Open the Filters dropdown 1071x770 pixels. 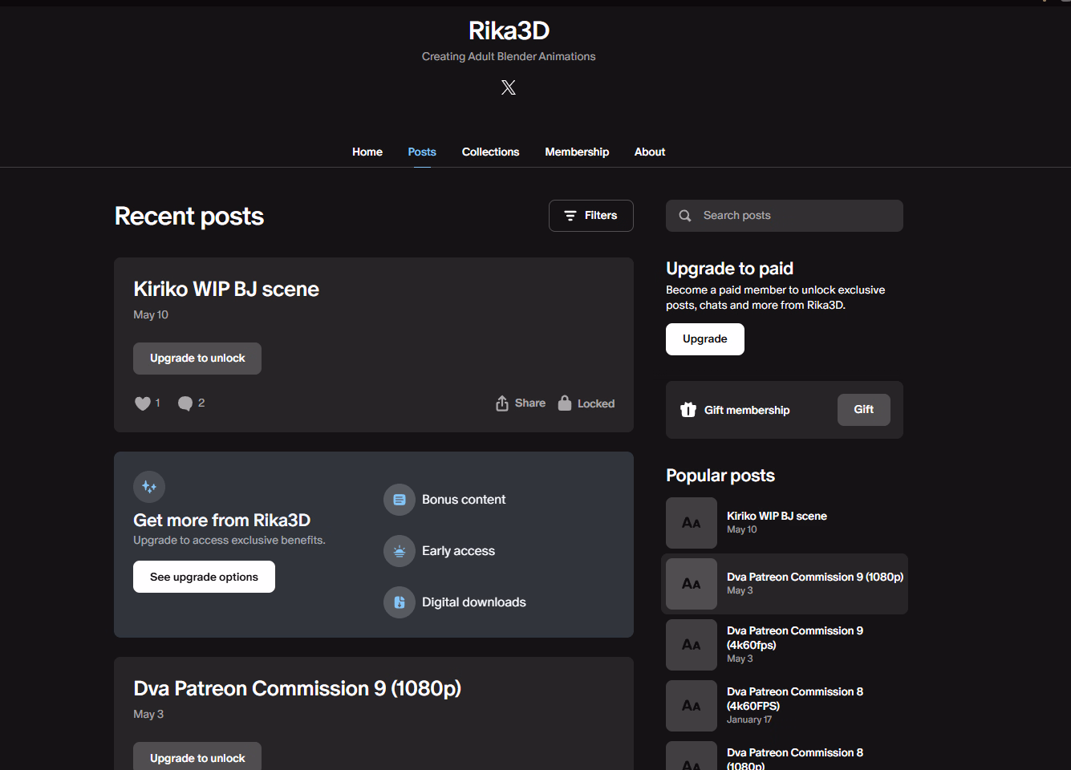pos(590,216)
